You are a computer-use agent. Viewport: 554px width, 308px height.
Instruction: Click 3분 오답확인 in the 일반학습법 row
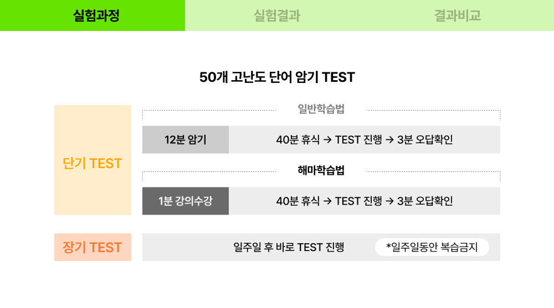click(425, 140)
